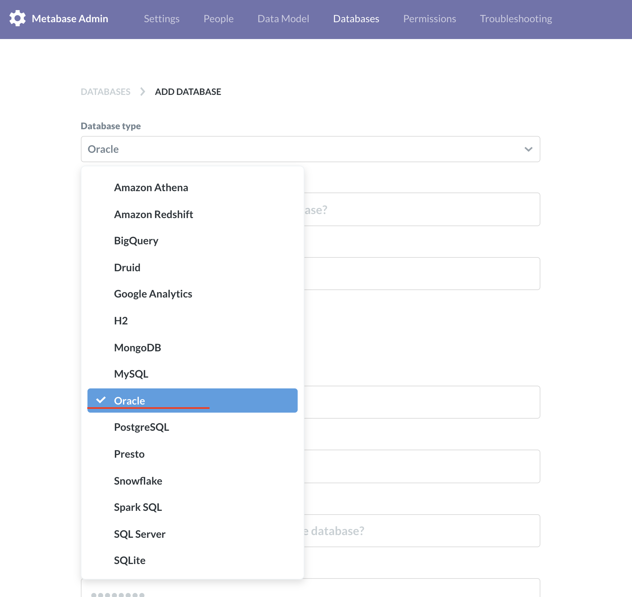Click the input field ending 'e database?'

coord(422,531)
